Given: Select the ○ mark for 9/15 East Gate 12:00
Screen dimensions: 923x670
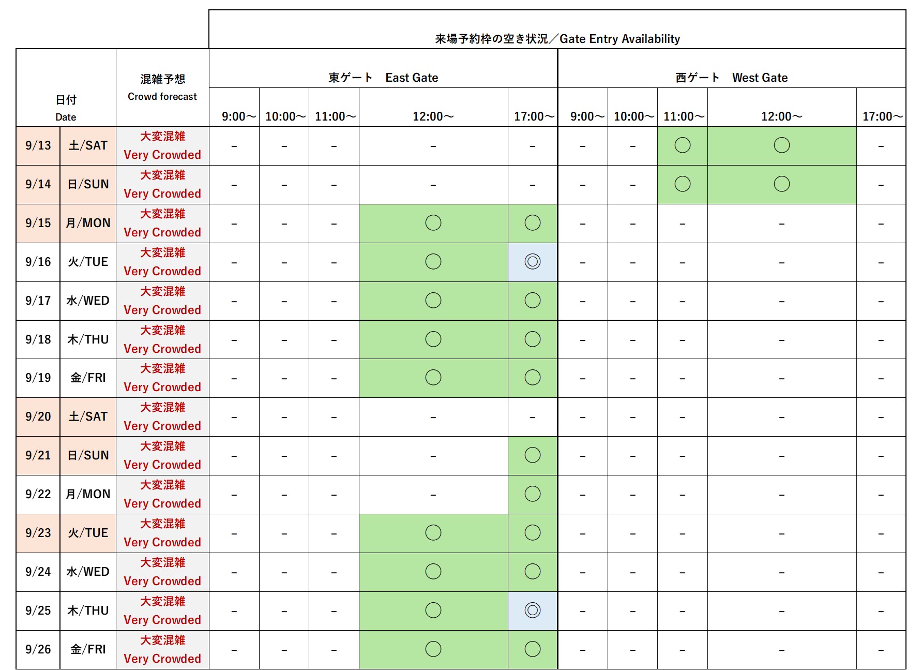Looking at the screenshot, I should (x=432, y=222).
